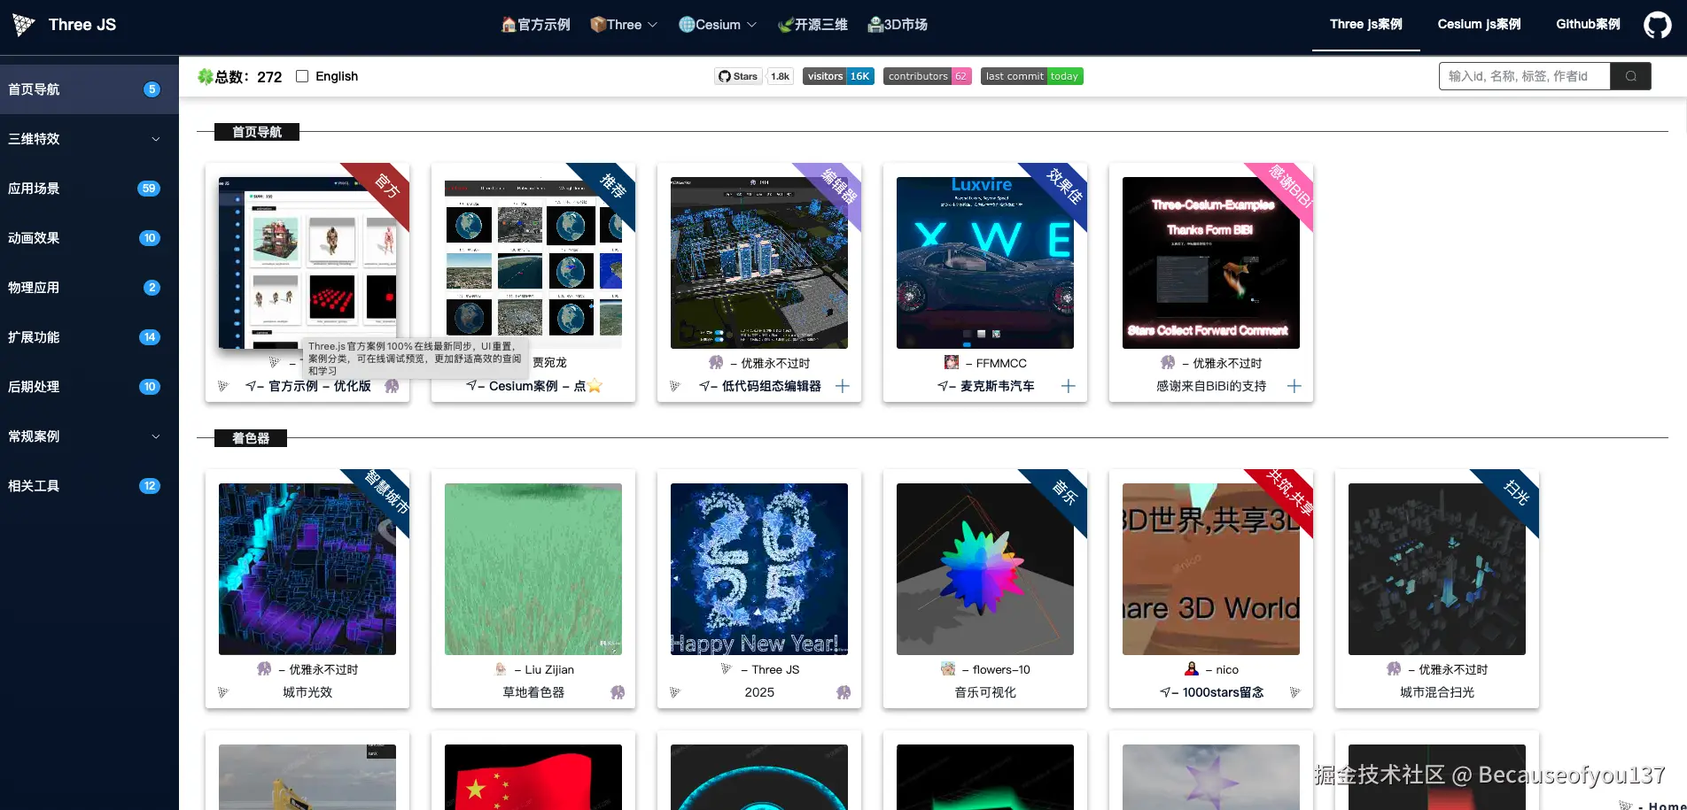
Task: Select 物理应用 in the sidebar
Action: tap(89, 288)
